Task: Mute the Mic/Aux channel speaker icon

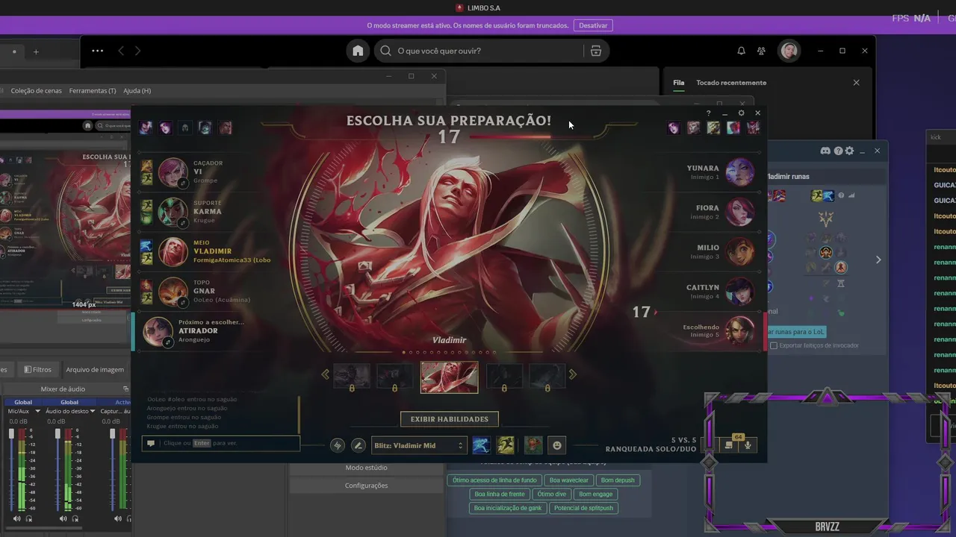Action: [x=16, y=518]
